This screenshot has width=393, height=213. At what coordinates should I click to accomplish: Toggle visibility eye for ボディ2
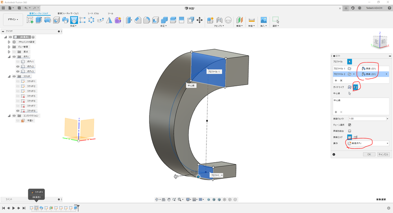tap(18, 67)
